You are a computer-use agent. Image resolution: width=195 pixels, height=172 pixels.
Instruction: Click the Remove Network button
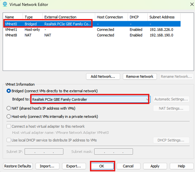[140, 76]
